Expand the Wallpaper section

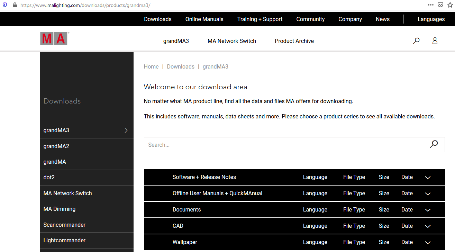click(x=428, y=242)
